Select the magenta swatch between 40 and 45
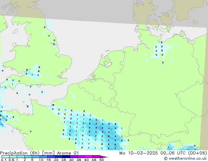 pyautogui.click(x=89, y=157)
